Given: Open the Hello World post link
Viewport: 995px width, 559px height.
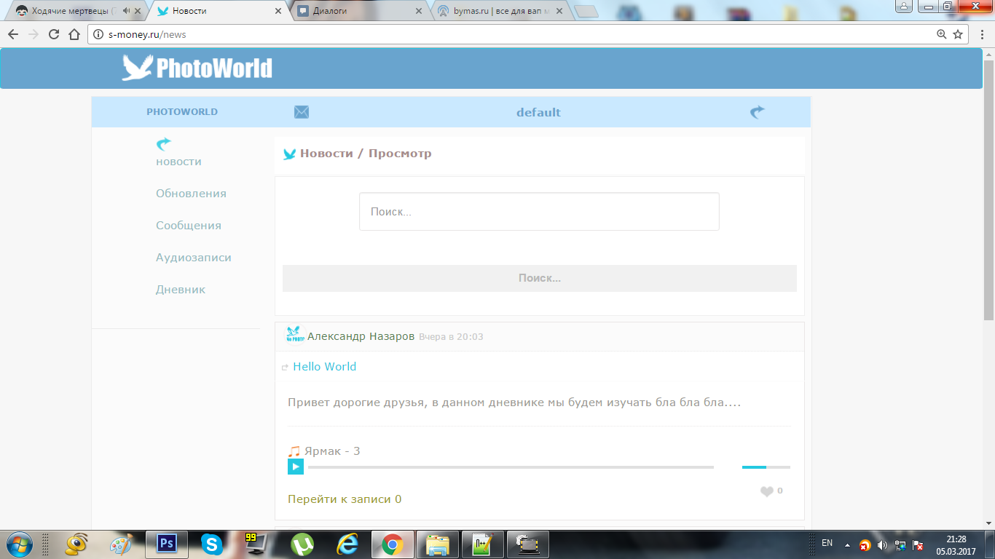Looking at the screenshot, I should click(x=324, y=367).
